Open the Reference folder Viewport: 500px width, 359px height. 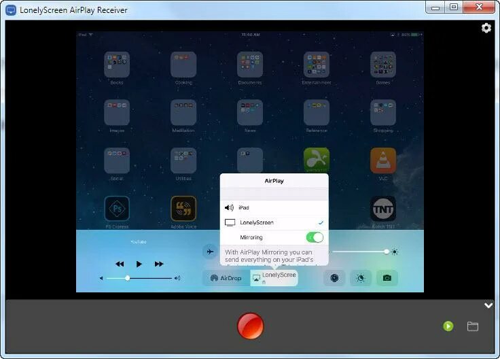point(317,112)
